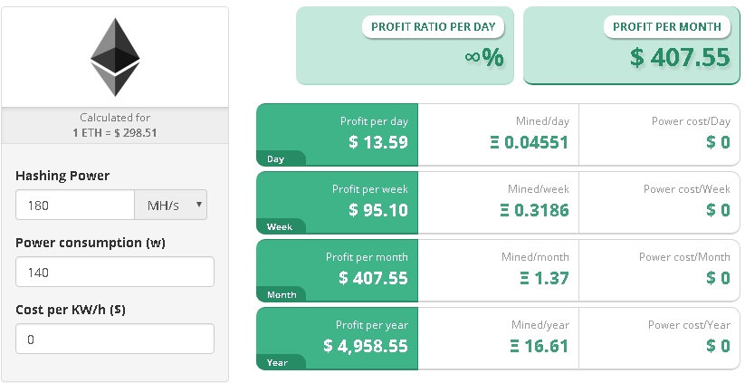745x383 pixels.
Task: Select the Week tab label
Action: click(280, 226)
